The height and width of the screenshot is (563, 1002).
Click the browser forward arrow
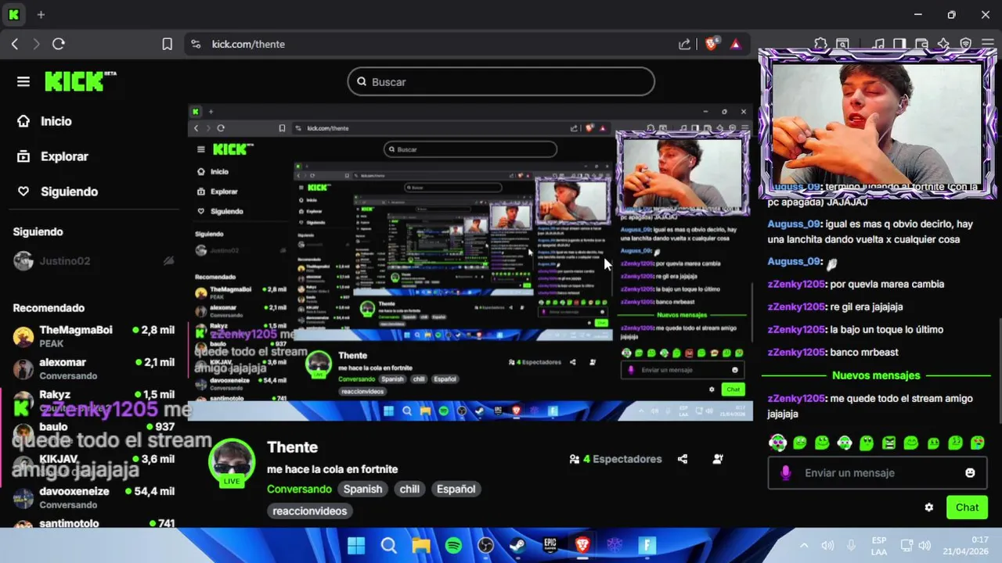[36, 45]
